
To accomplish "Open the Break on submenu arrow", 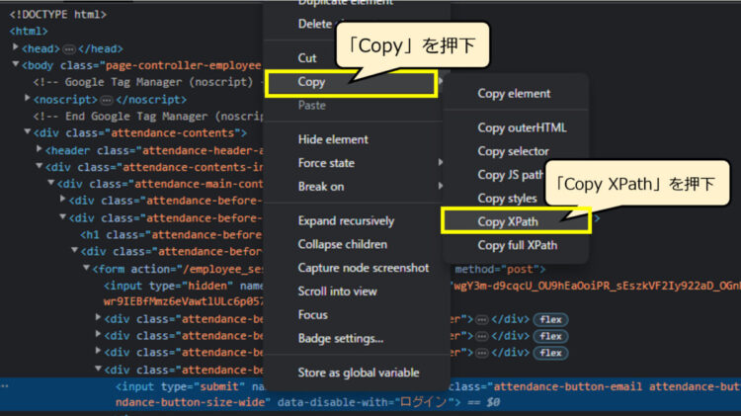I will [x=441, y=186].
